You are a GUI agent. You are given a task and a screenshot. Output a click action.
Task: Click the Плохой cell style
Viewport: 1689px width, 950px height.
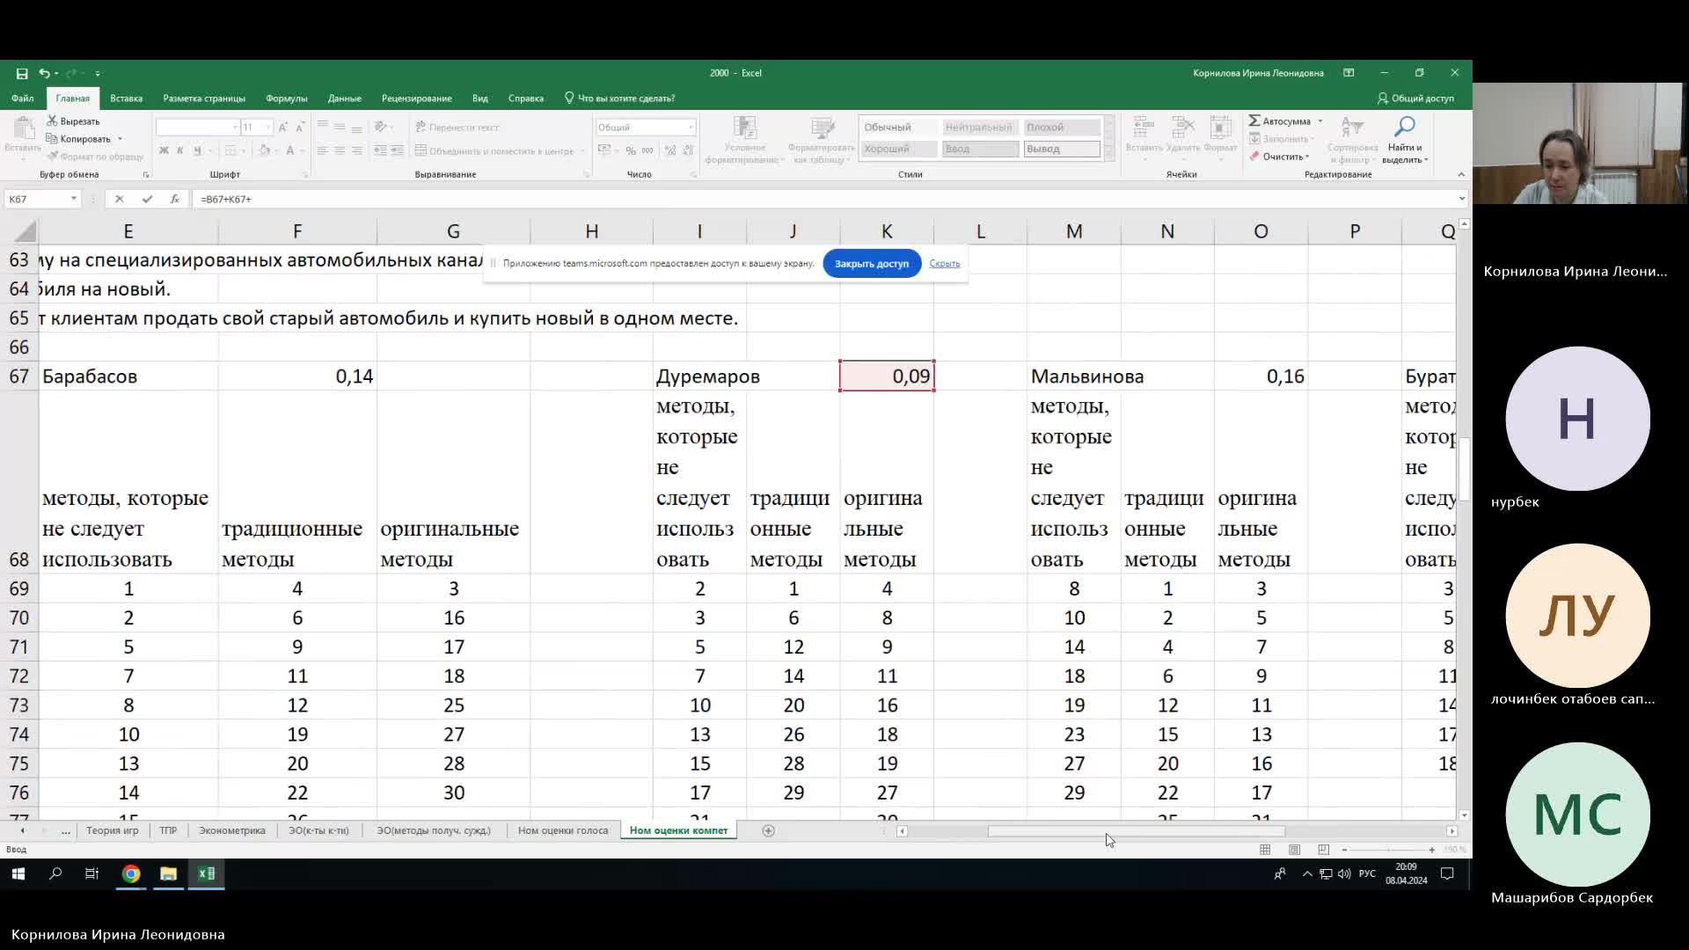coord(1062,128)
